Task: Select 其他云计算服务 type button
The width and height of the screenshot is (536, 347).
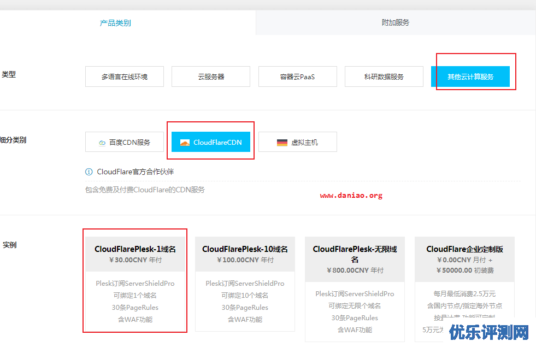Action: (x=470, y=77)
